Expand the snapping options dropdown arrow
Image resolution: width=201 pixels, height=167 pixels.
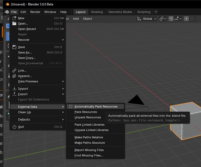tap(180, 19)
